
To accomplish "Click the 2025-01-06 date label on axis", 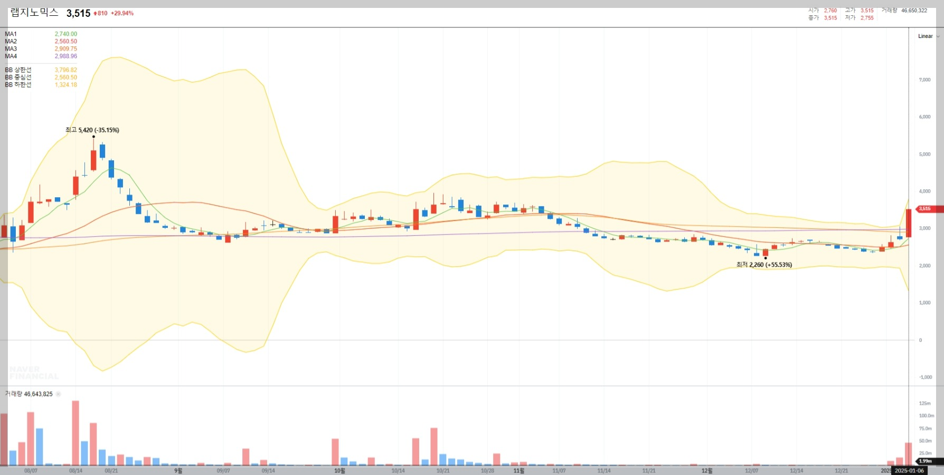I will 909,470.
